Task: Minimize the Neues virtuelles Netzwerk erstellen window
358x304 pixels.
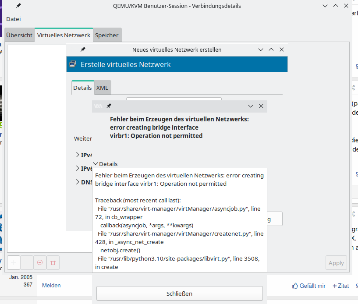Action: pos(261,49)
